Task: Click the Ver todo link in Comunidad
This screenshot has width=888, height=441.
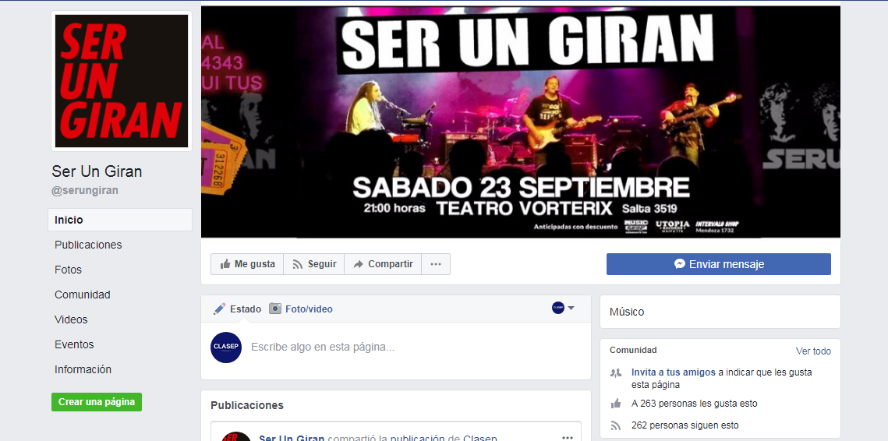Action: pyautogui.click(x=813, y=351)
